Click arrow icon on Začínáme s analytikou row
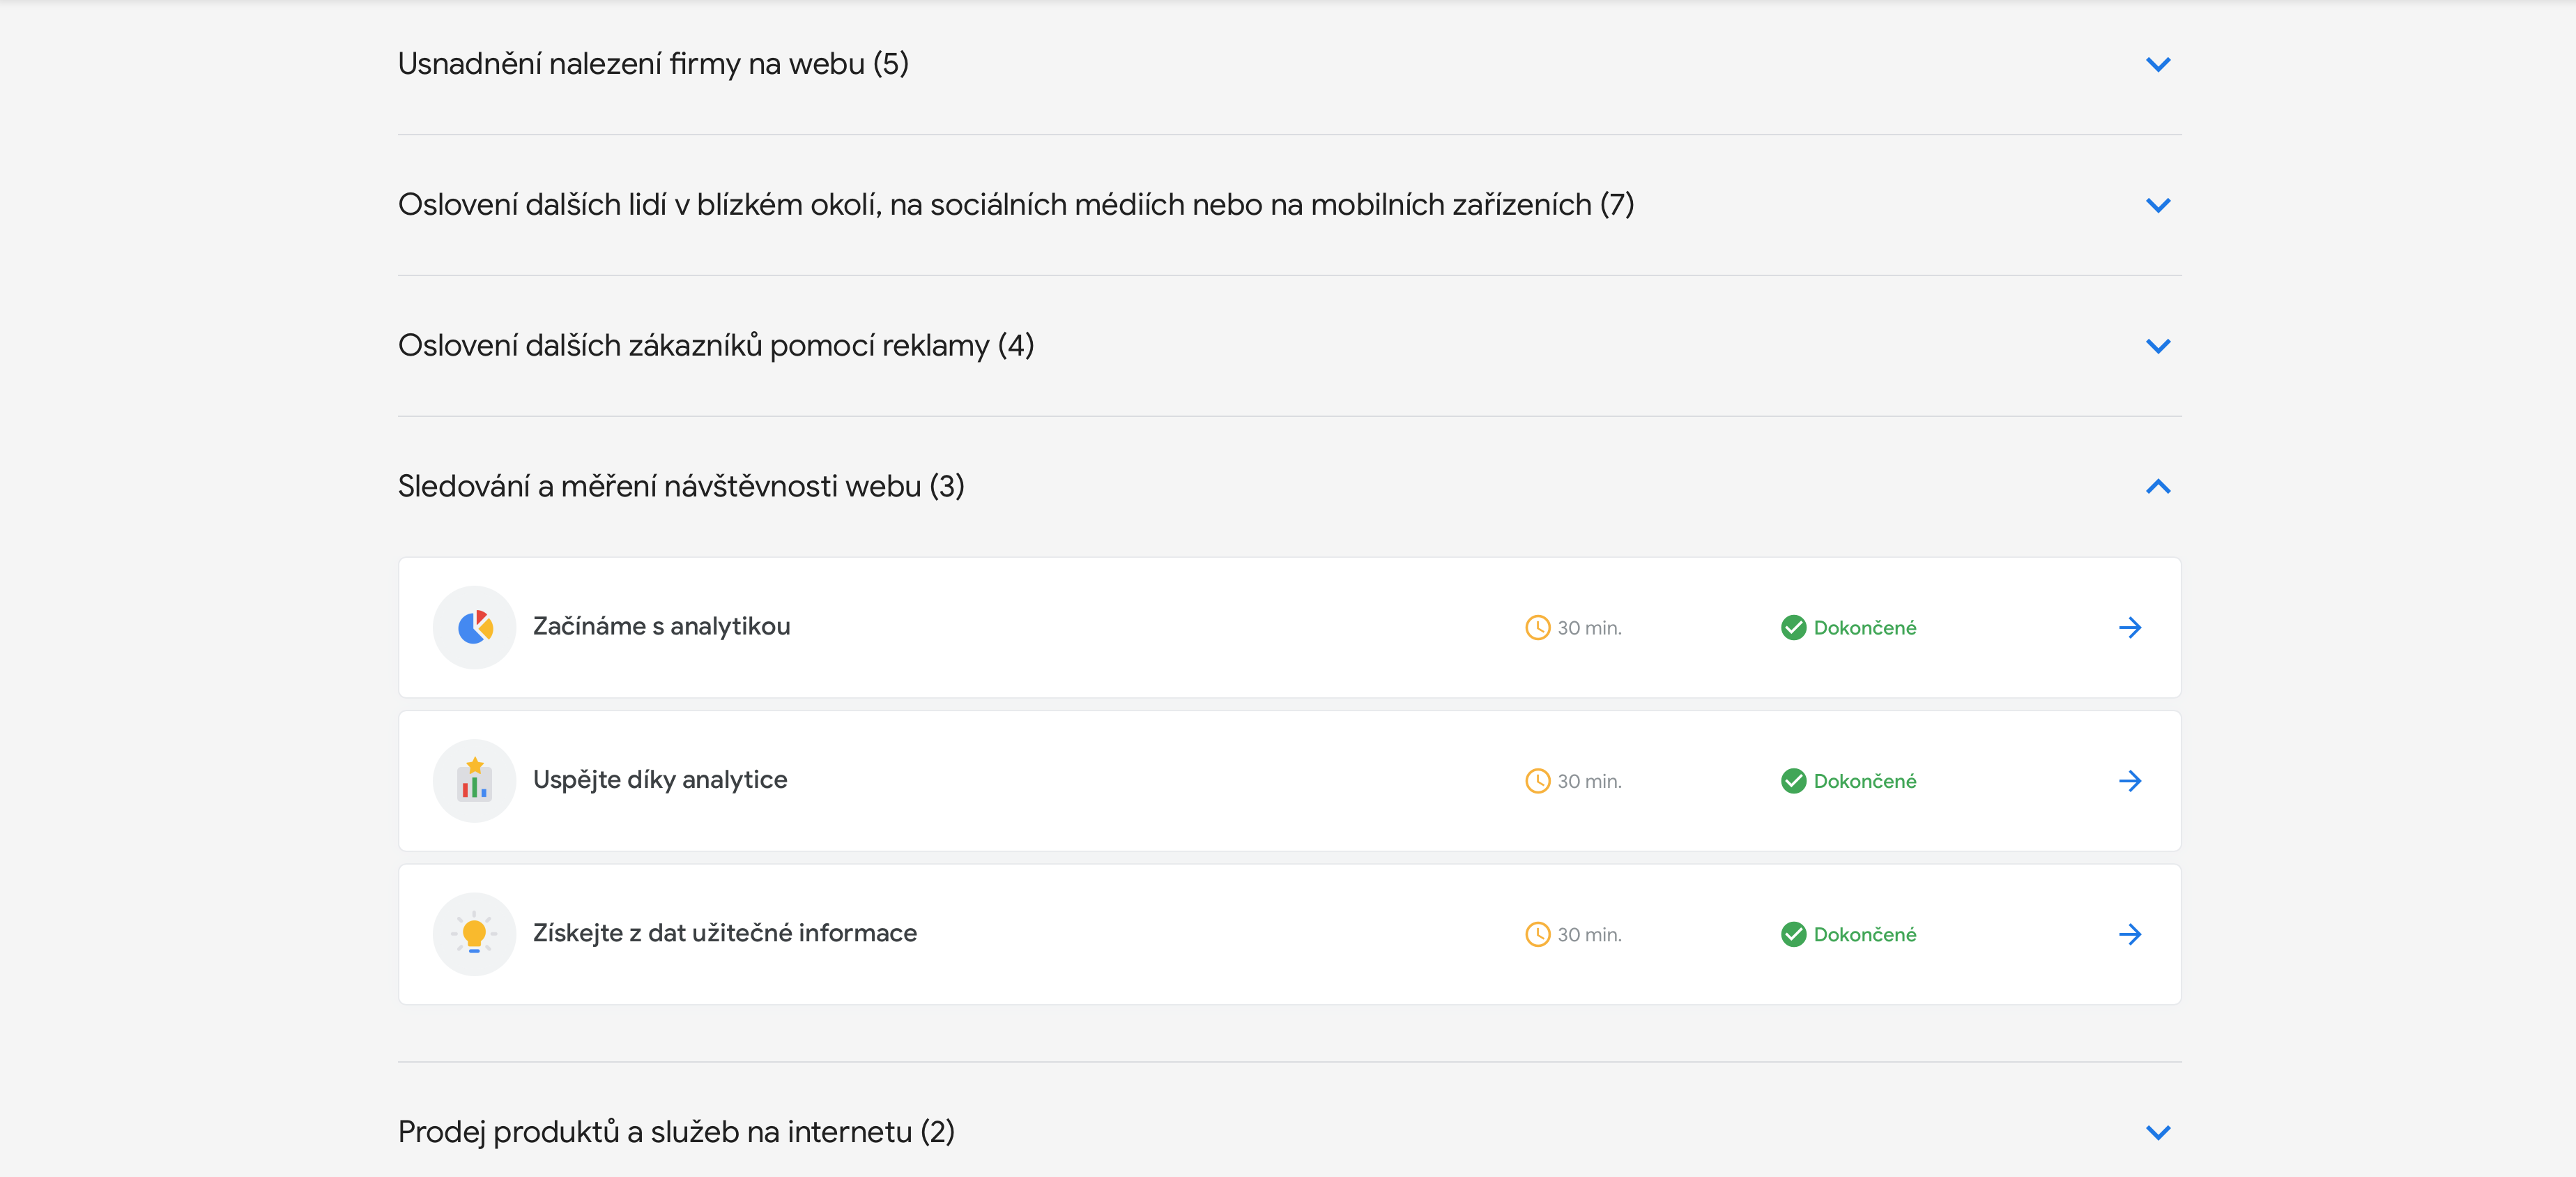 pos(2130,628)
